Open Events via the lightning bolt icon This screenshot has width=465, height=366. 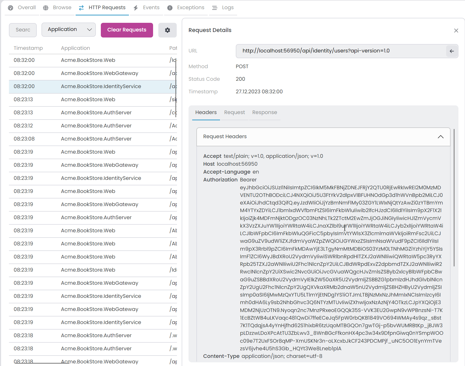pyautogui.click(x=135, y=8)
